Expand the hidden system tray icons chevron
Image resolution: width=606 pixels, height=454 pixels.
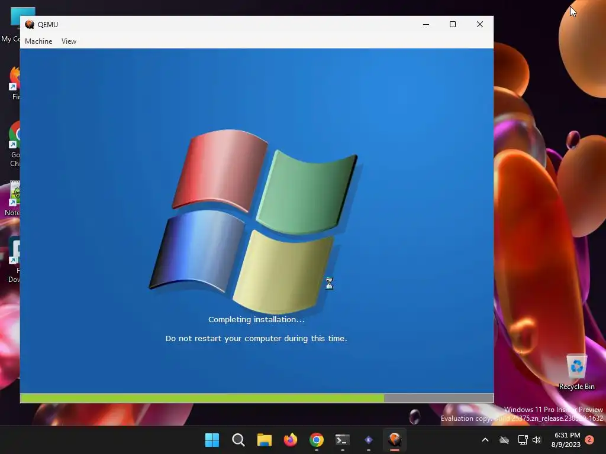485,440
